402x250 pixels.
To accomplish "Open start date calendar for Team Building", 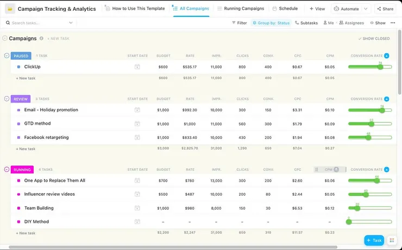I will pyautogui.click(x=137, y=208).
